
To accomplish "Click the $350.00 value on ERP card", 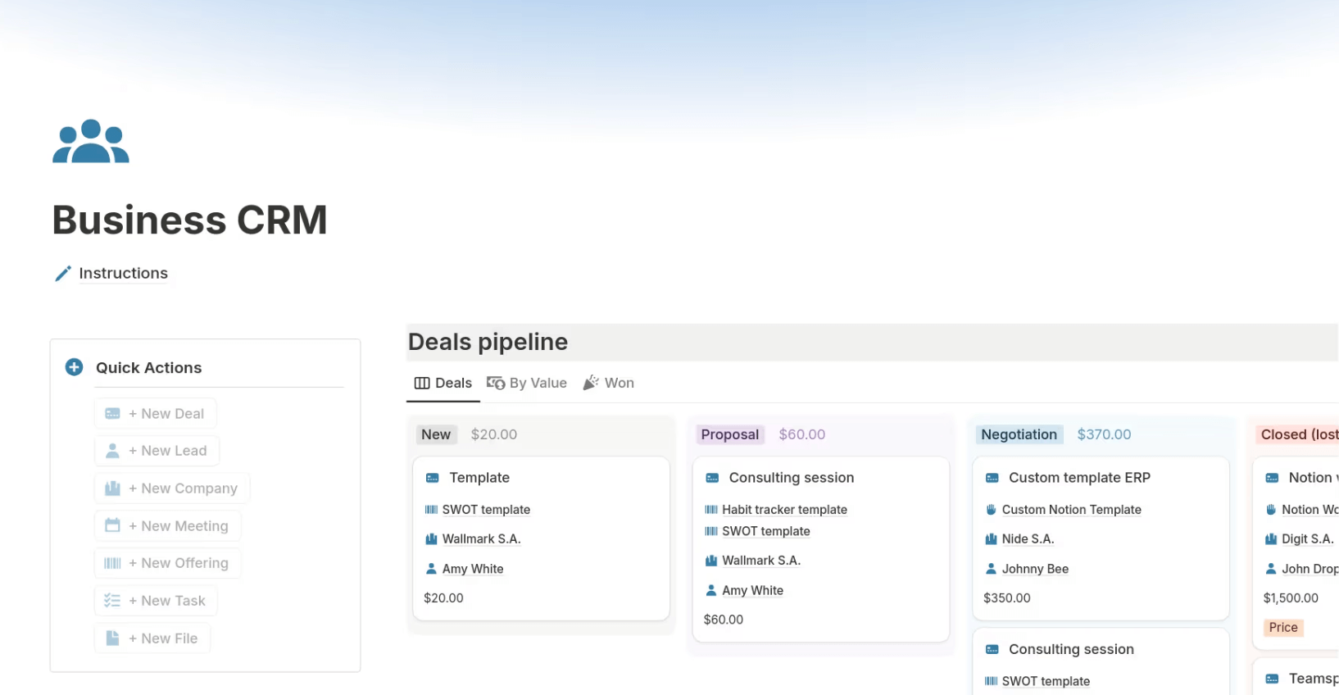I will click(1006, 598).
